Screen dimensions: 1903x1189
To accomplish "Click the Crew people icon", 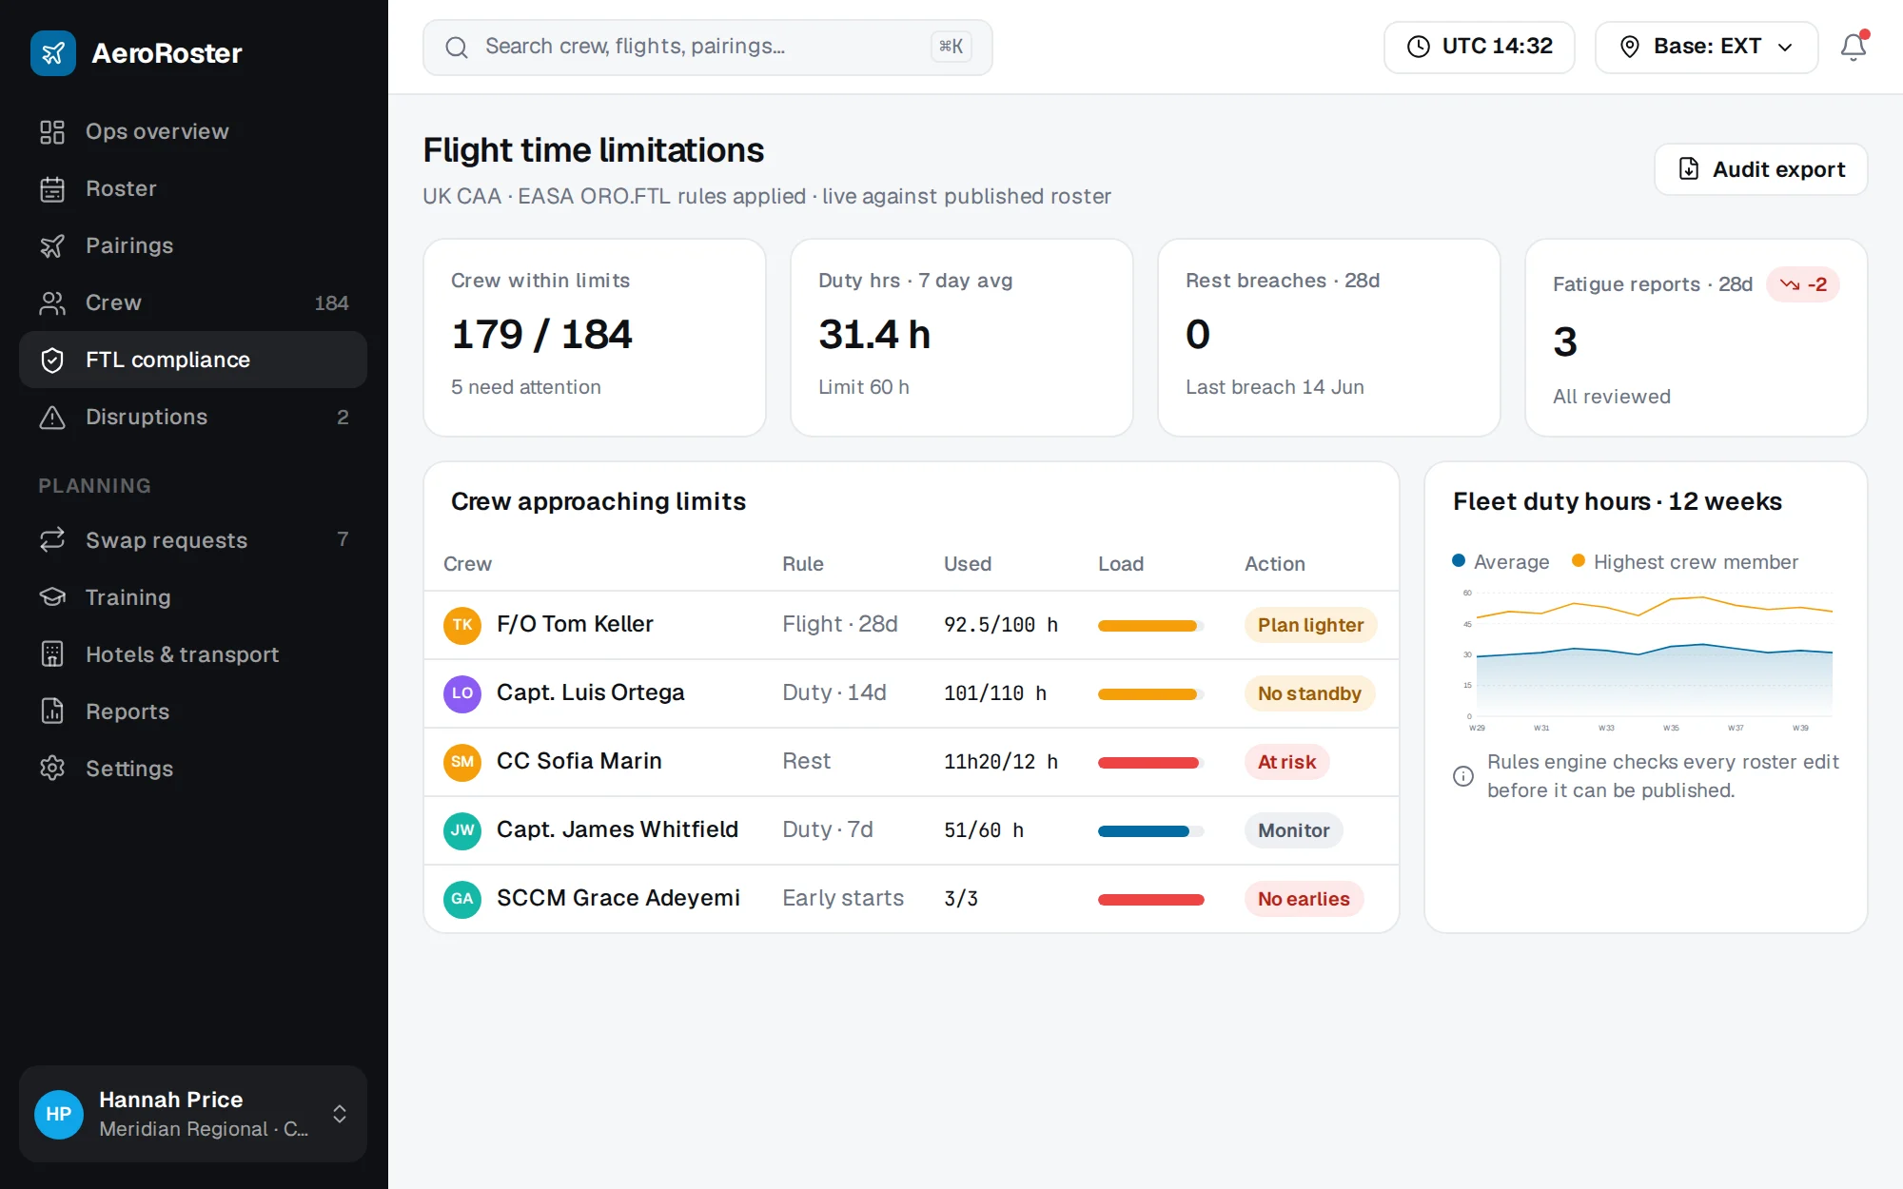I will pos(52,302).
